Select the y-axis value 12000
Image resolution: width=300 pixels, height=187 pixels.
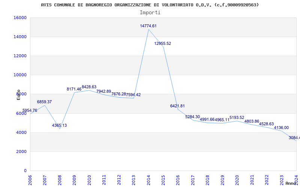20,56
